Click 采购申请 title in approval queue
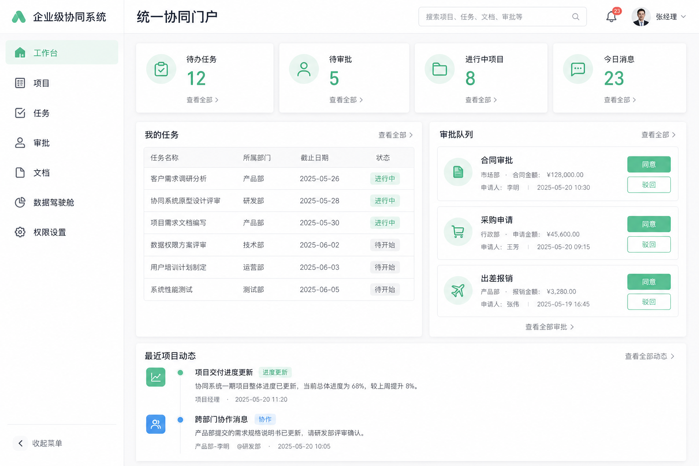 [x=497, y=220]
